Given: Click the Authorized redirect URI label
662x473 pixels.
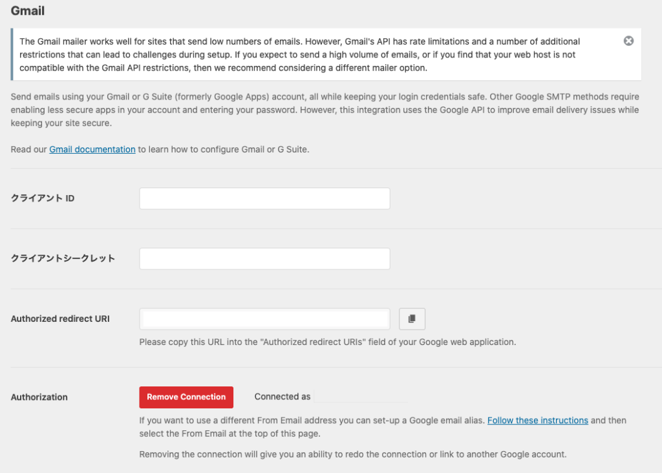Looking at the screenshot, I should point(60,319).
